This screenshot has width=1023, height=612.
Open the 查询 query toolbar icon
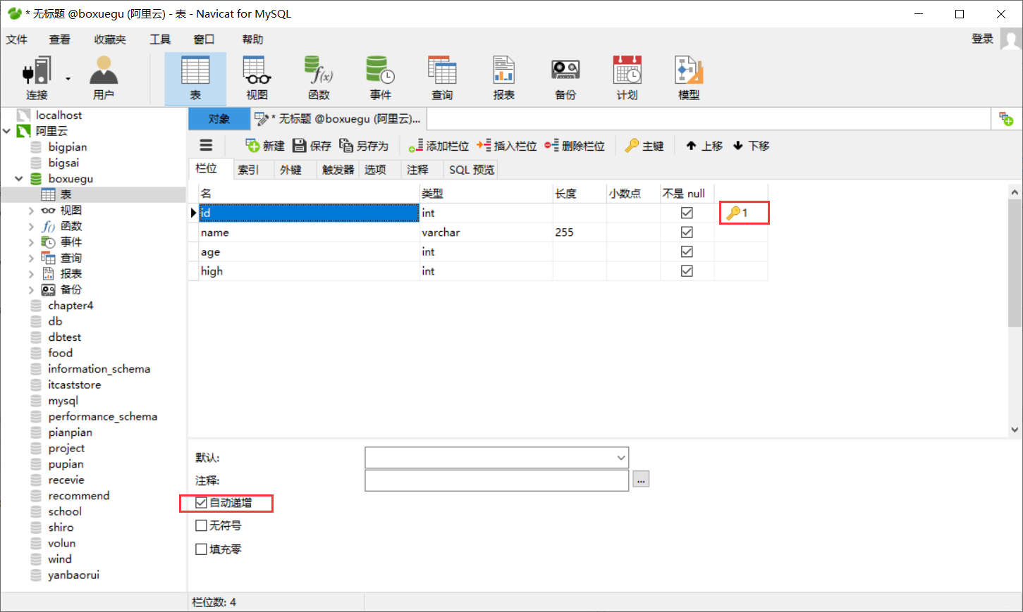click(442, 78)
